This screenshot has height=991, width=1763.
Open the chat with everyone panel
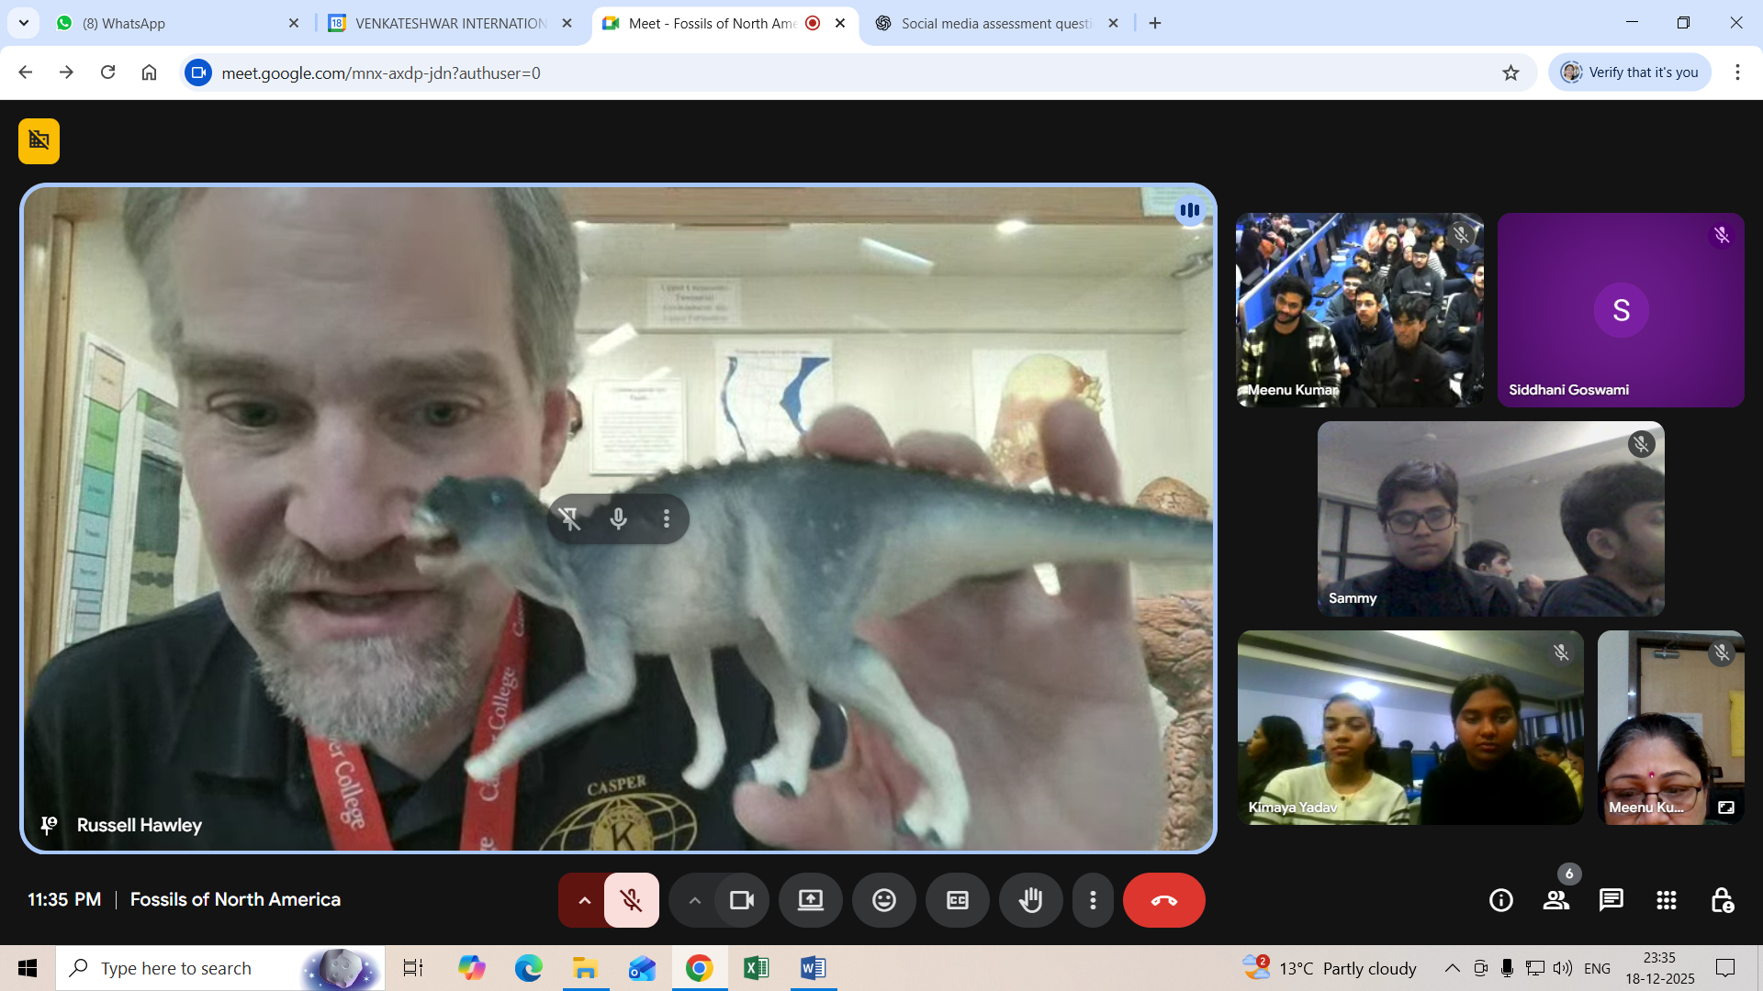coord(1611,900)
